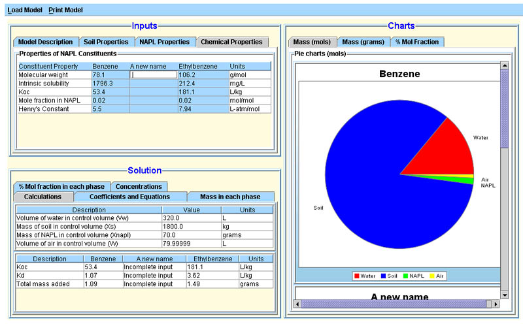Switch to the Model Description tab
Image resolution: width=523 pixels, height=324 pixels.
coord(46,42)
